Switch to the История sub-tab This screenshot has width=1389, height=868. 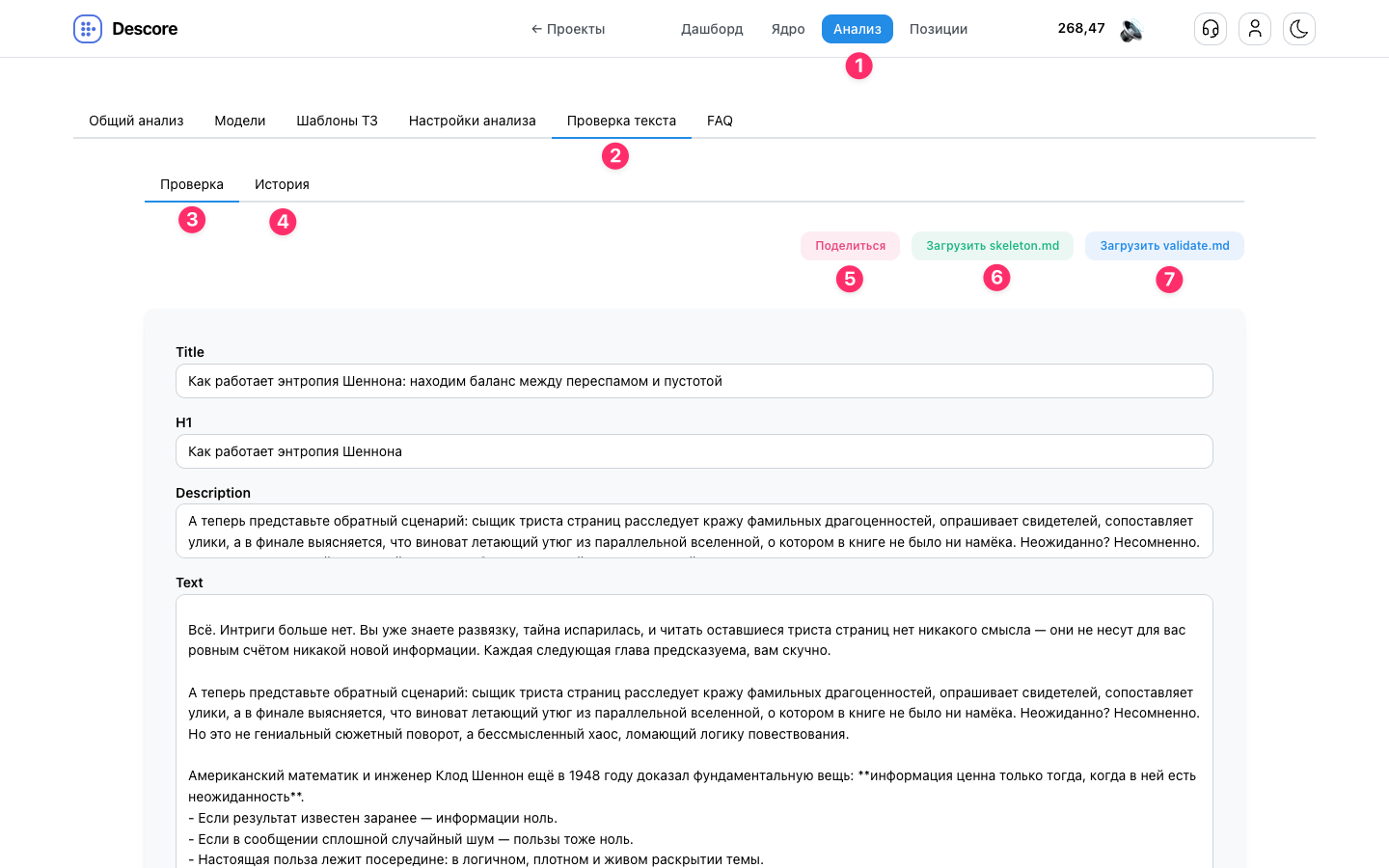(282, 184)
